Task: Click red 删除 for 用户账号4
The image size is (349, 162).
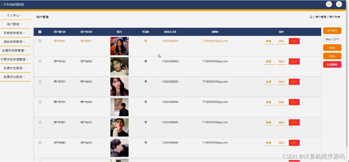Action: click(x=294, y=102)
